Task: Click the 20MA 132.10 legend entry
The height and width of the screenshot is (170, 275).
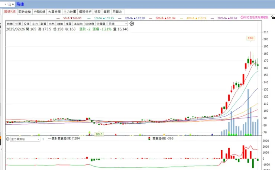Action: point(135,18)
